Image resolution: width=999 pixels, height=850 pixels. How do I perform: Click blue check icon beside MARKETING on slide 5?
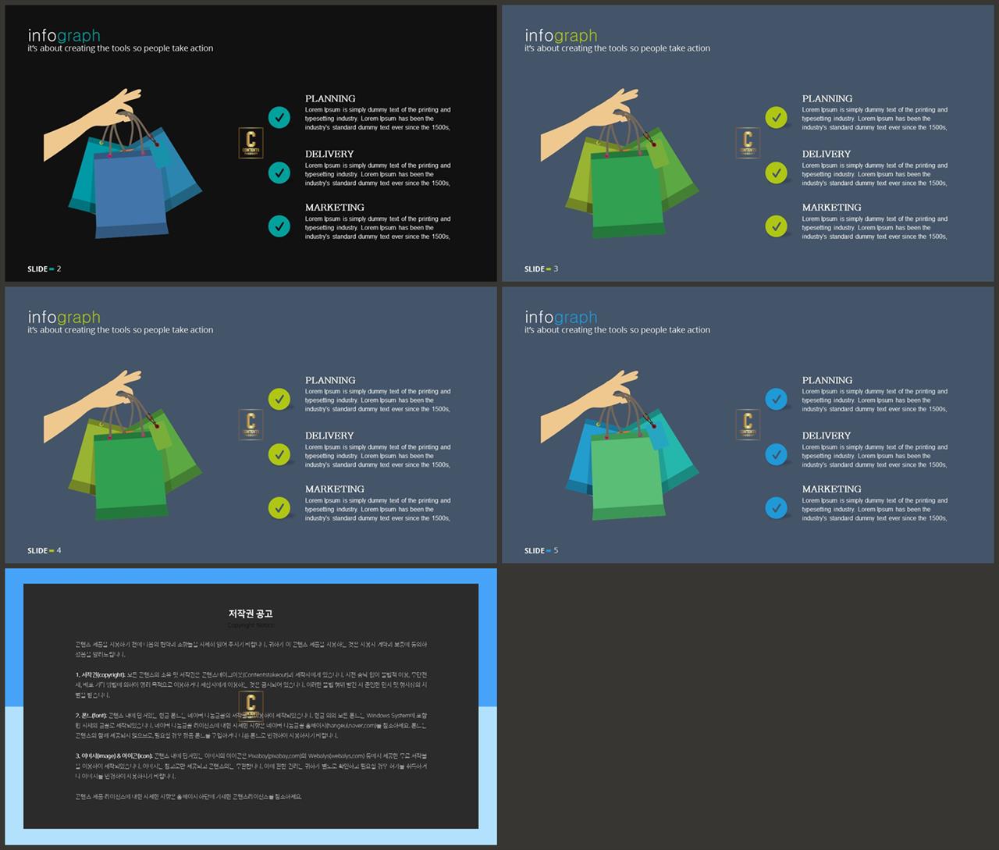click(x=776, y=507)
